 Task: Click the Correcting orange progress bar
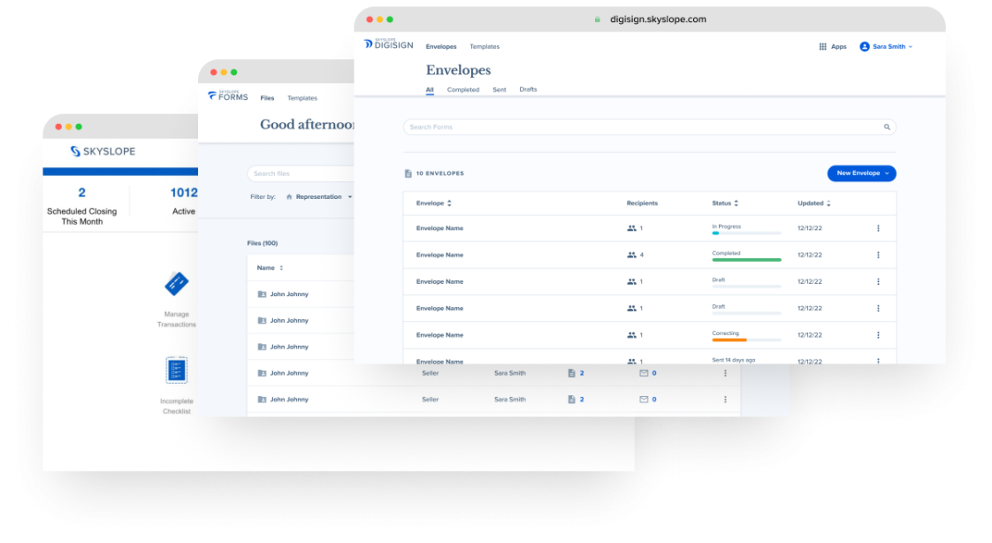pos(729,340)
